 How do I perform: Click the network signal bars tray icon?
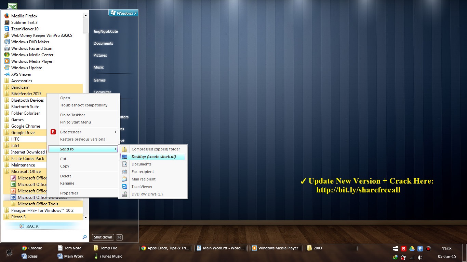[x=412, y=258]
